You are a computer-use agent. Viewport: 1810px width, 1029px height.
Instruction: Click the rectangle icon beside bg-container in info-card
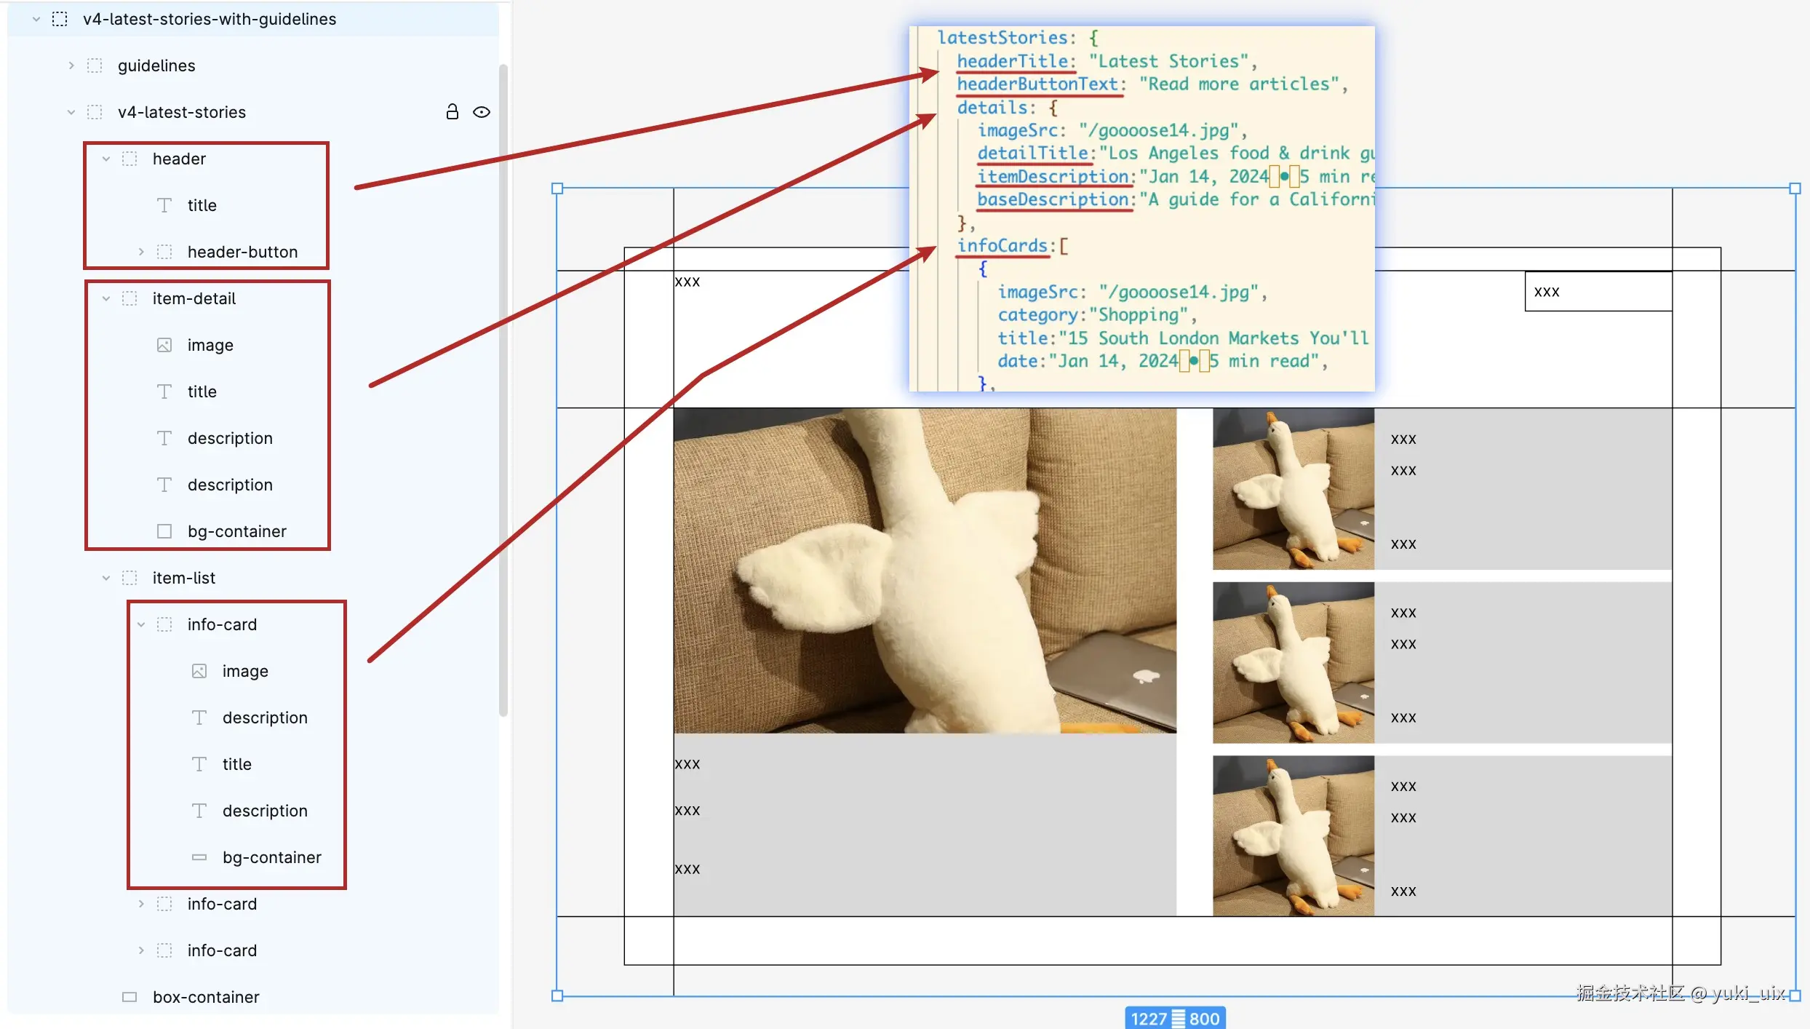198,857
